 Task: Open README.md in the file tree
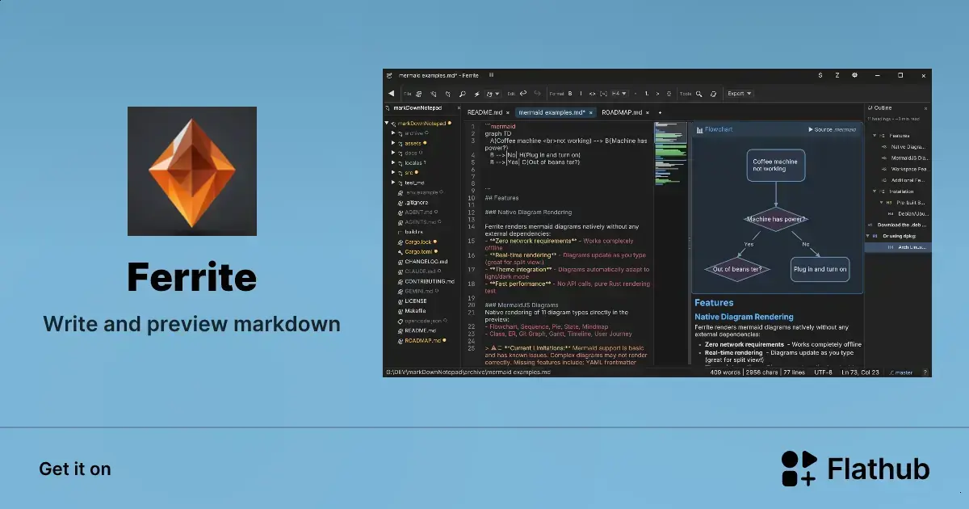pos(421,330)
